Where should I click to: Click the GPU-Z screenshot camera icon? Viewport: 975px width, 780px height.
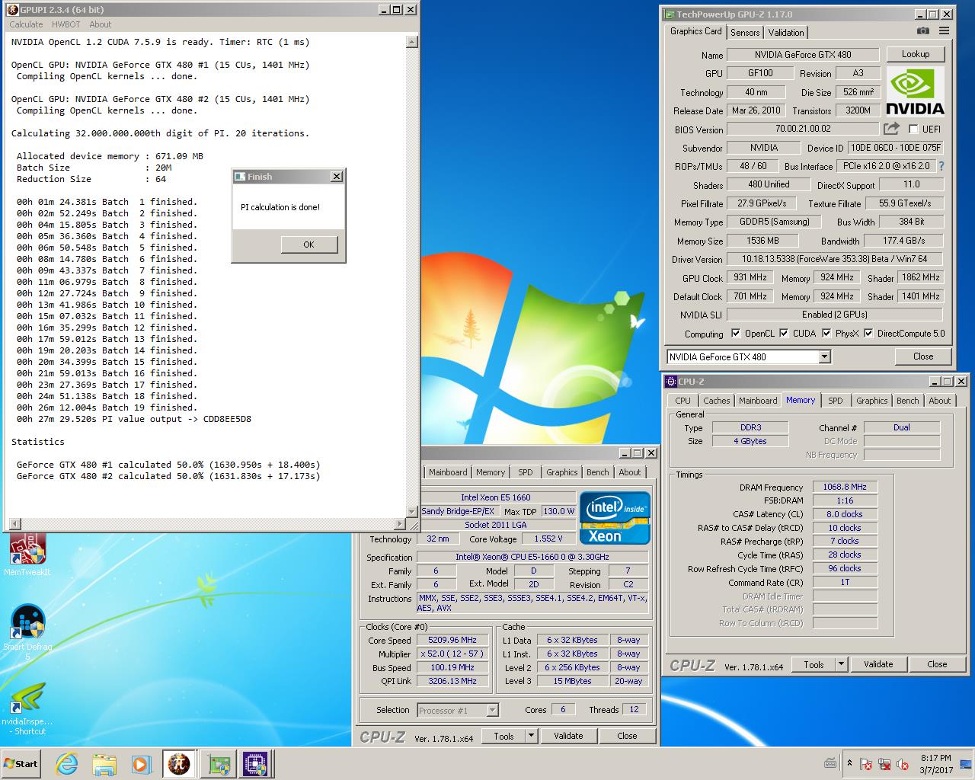coord(923,31)
